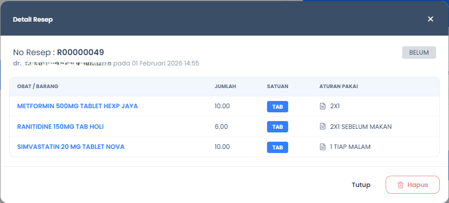Close the Detail Resep dialog with the X
The image size is (449, 203).
(x=430, y=19)
